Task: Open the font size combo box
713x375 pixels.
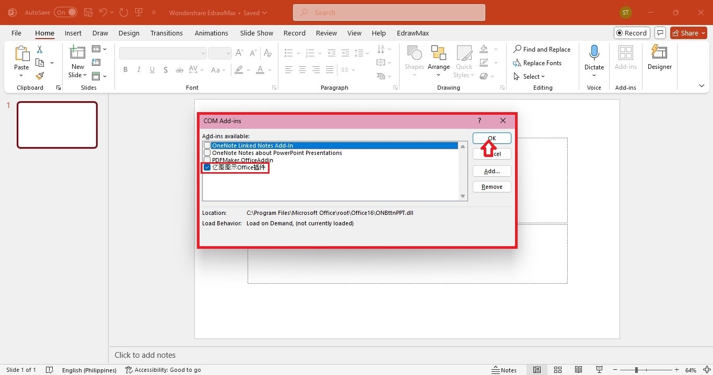Action: pyautogui.click(x=219, y=53)
